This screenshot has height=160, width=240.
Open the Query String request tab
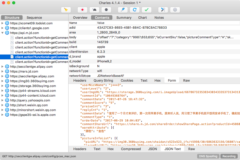pyautogui.click(x=103, y=80)
